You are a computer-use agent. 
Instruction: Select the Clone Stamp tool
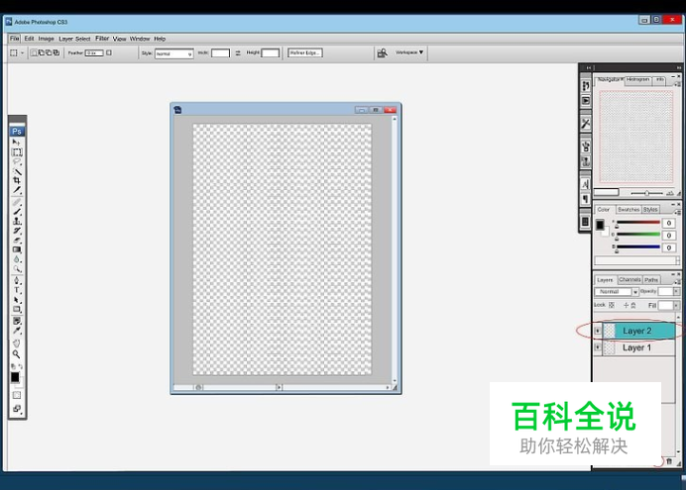coord(17,221)
